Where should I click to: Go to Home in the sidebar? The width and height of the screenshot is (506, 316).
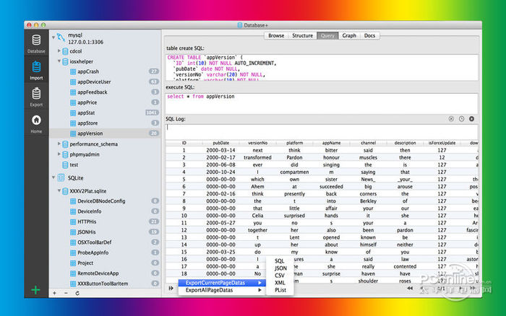click(x=36, y=123)
